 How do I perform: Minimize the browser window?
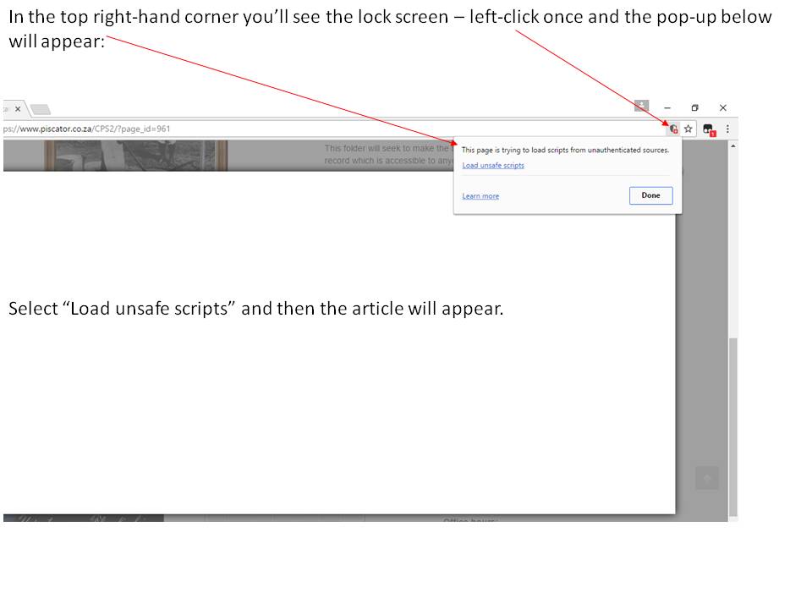pos(667,107)
